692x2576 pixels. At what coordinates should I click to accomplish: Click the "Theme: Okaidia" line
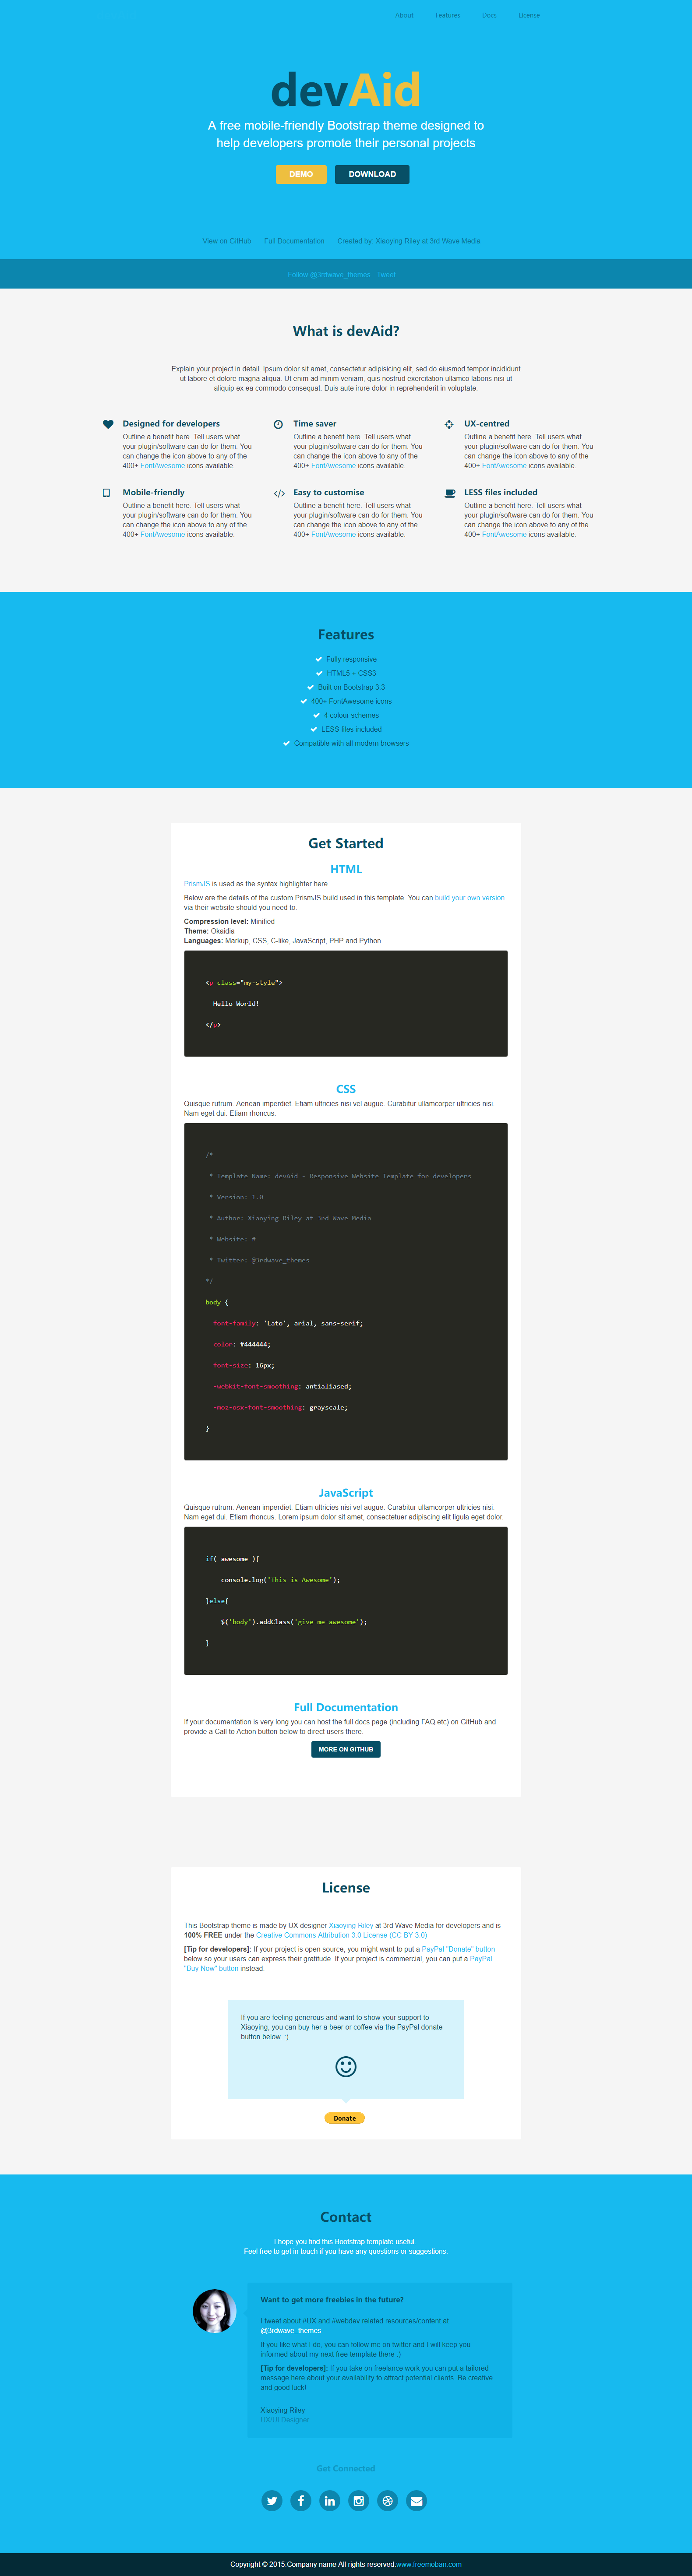[x=209, y=931]
